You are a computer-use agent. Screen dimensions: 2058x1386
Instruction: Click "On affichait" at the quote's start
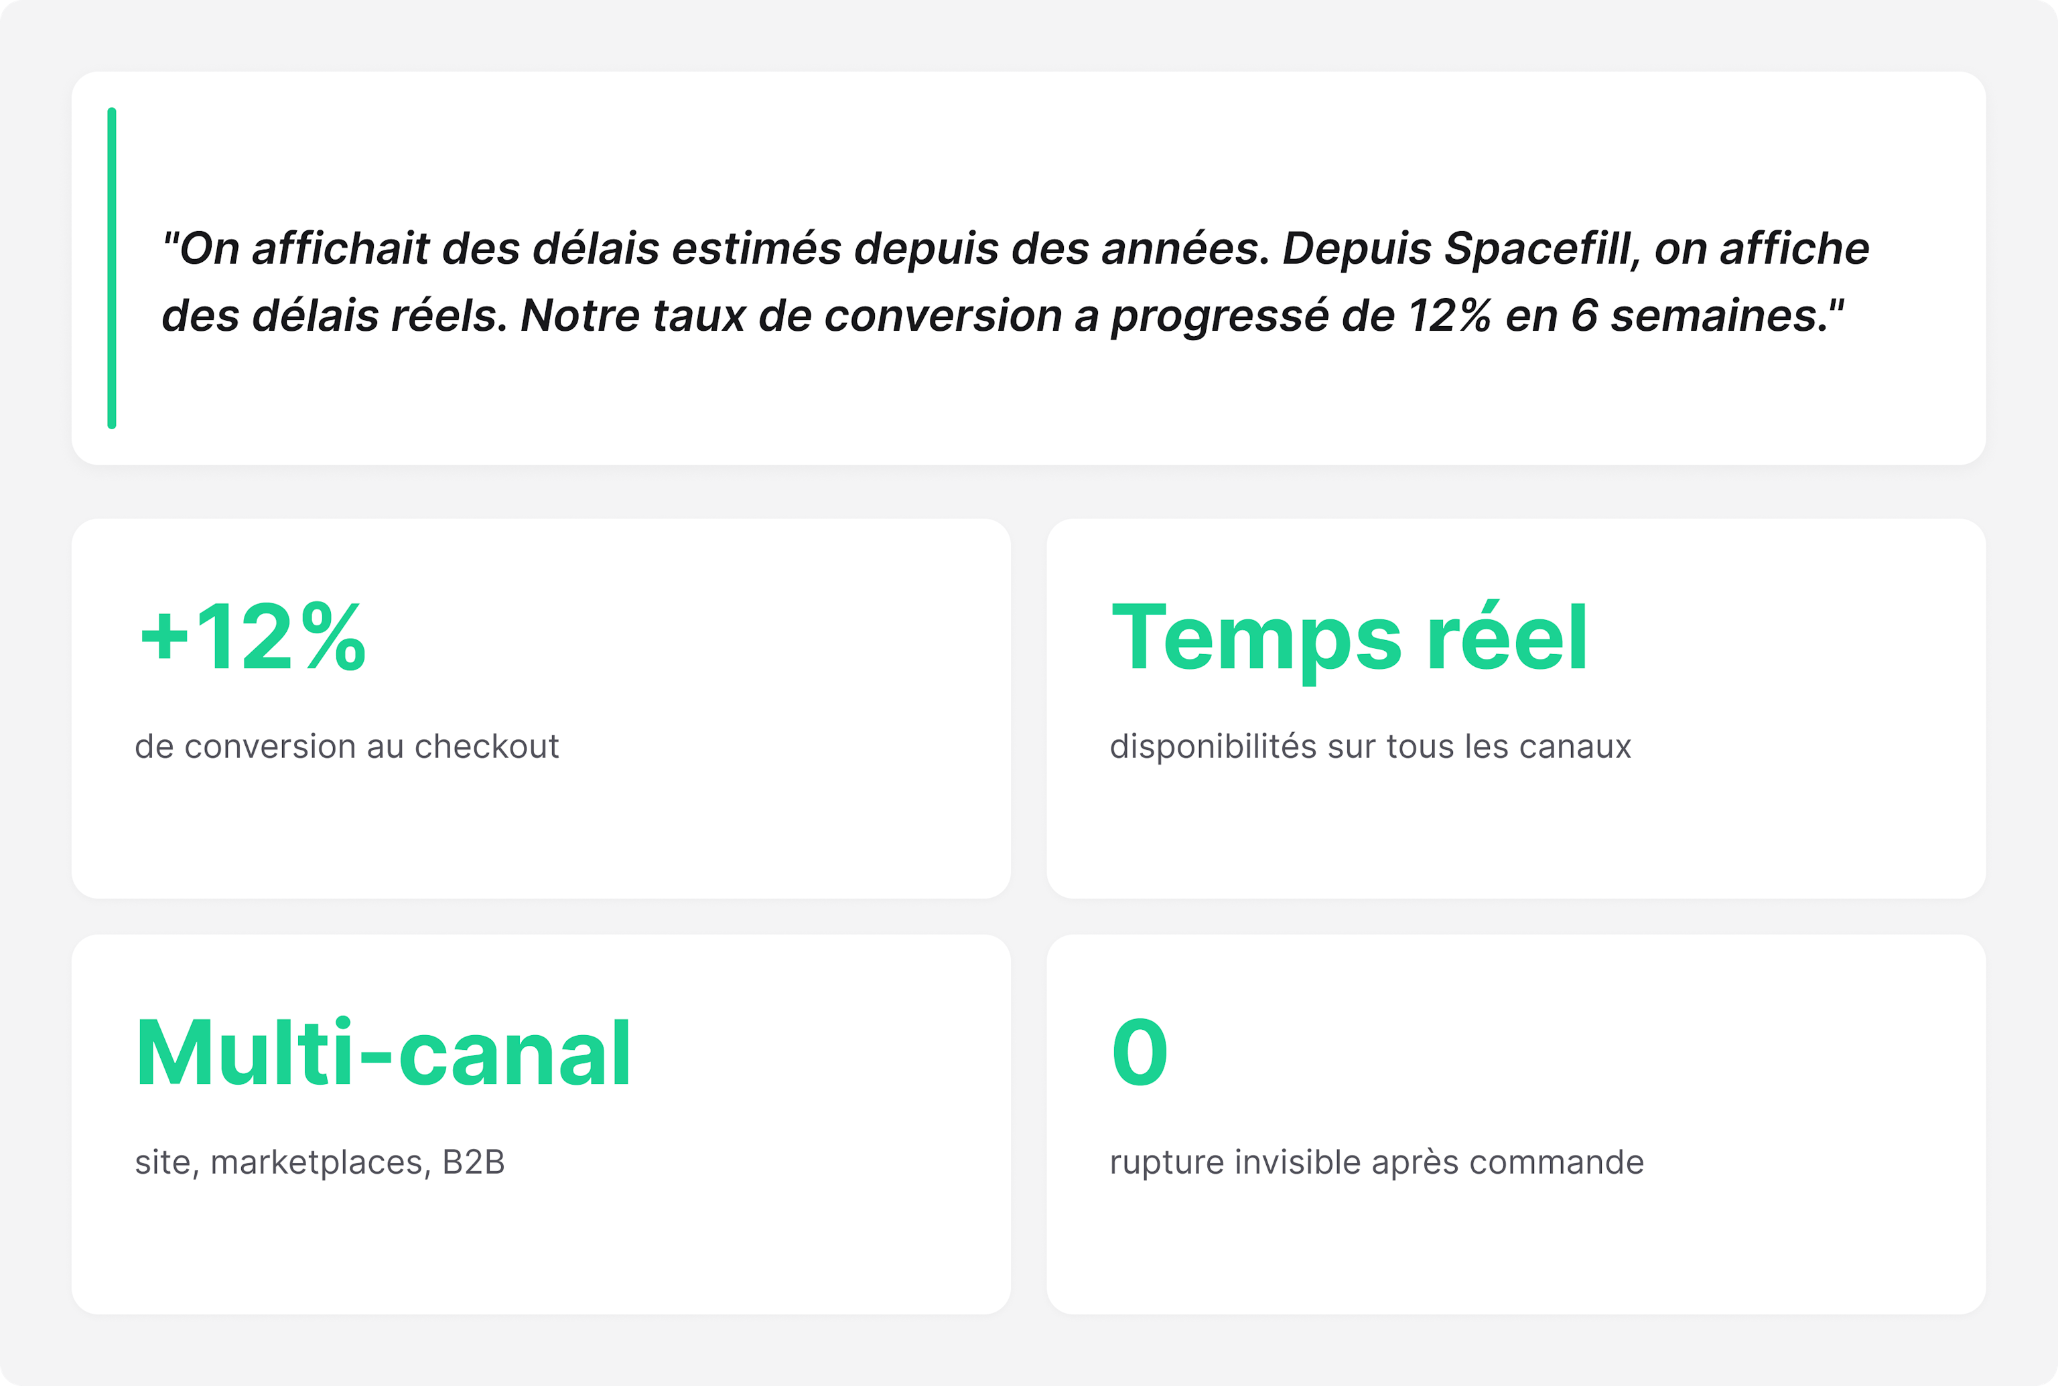297,249
